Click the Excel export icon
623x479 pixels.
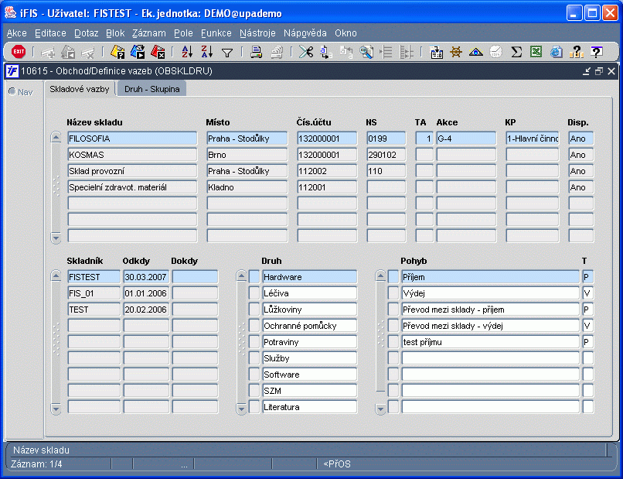[536, 52]
